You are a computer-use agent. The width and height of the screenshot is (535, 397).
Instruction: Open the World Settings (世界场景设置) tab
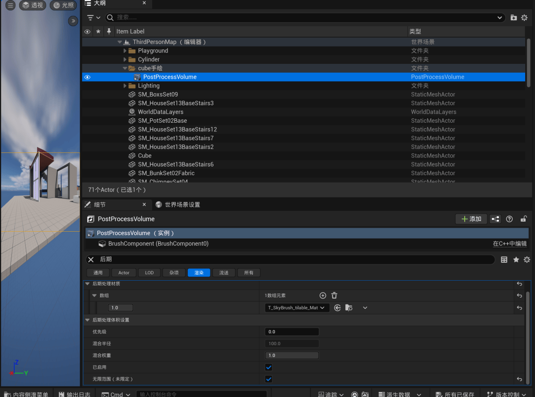(x=178, y=204)
